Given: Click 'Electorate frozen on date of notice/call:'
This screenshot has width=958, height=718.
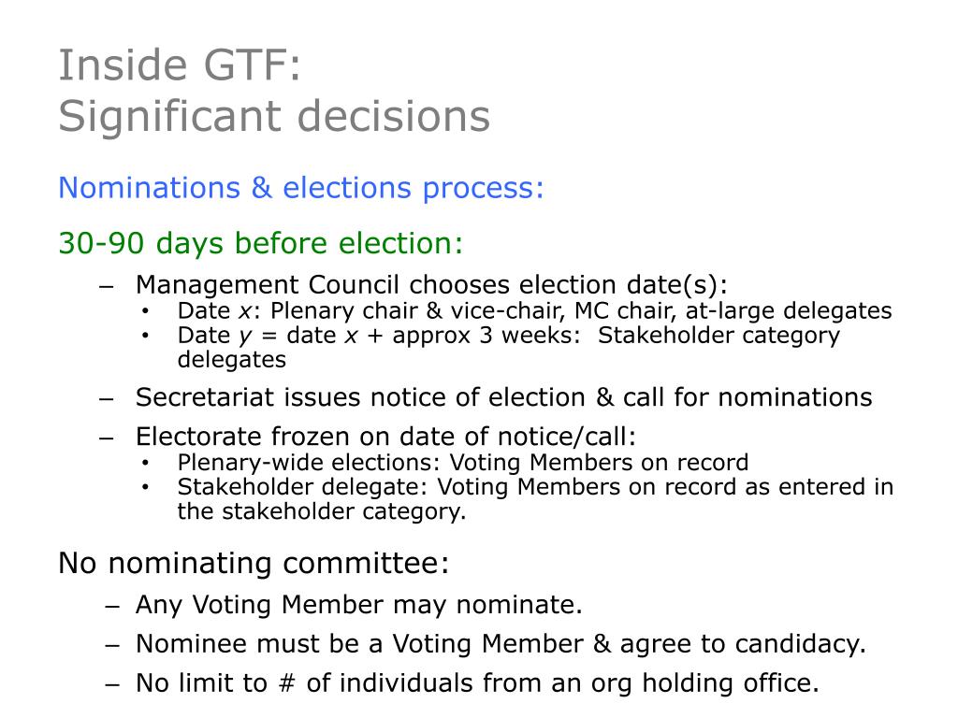Looking at the screenshot, I should point(385,438).
